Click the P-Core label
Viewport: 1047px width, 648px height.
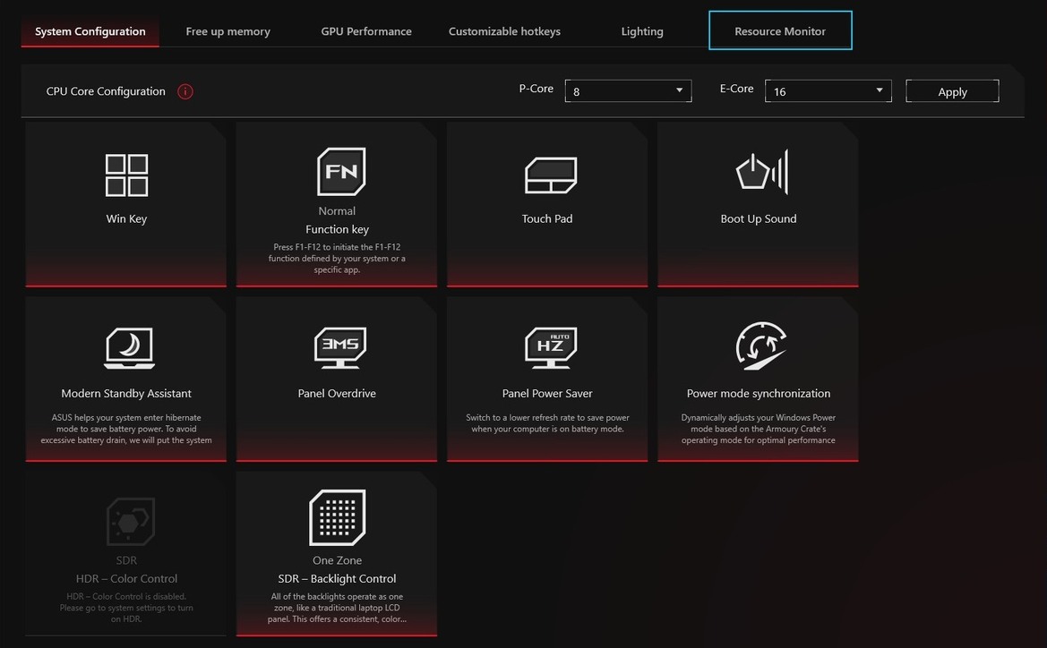[536, 89]
